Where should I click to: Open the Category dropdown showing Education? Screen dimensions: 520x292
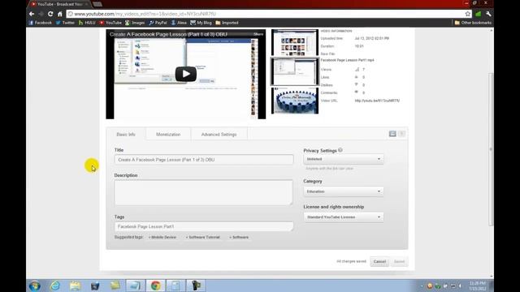343,191
